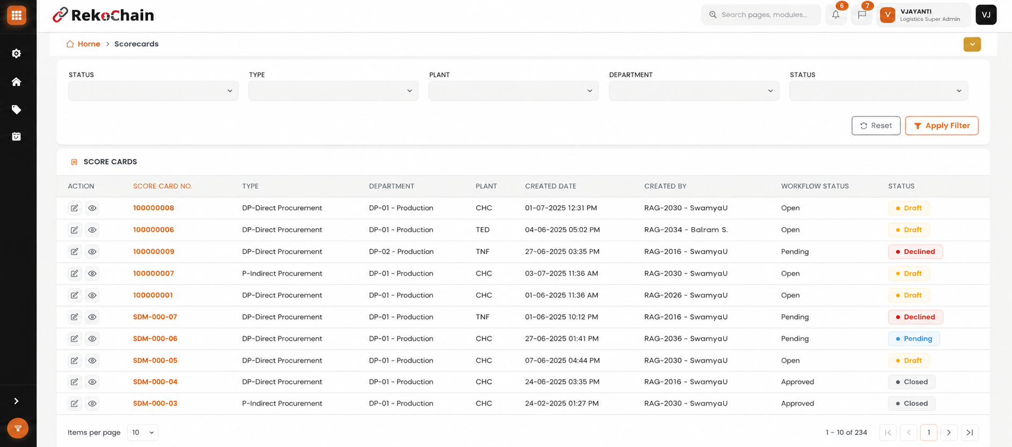View score card SDM-000-05 with eye icon
The image size is (1012, 447).
pyautogui.click(x=92, y=361)
